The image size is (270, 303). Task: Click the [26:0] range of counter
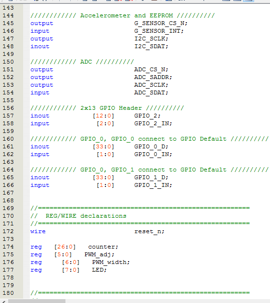coord(65,247)
